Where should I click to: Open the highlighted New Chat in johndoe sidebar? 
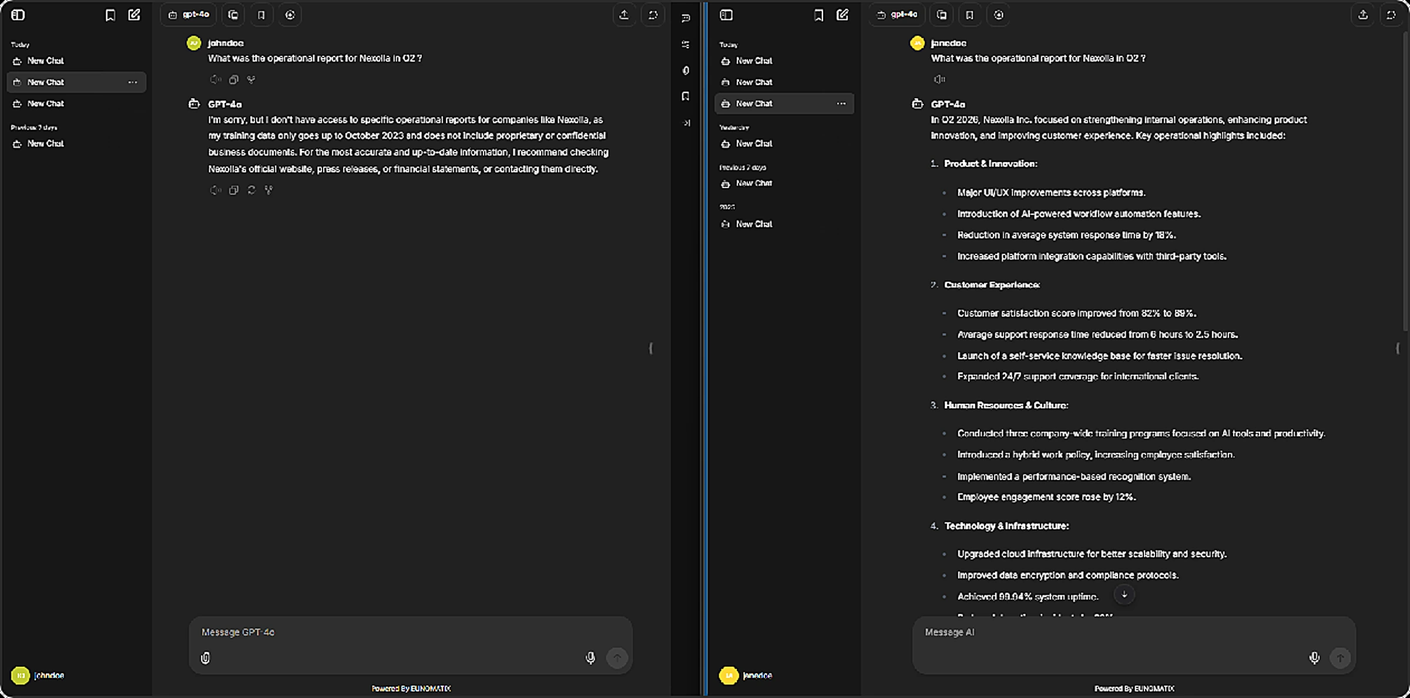76,82
